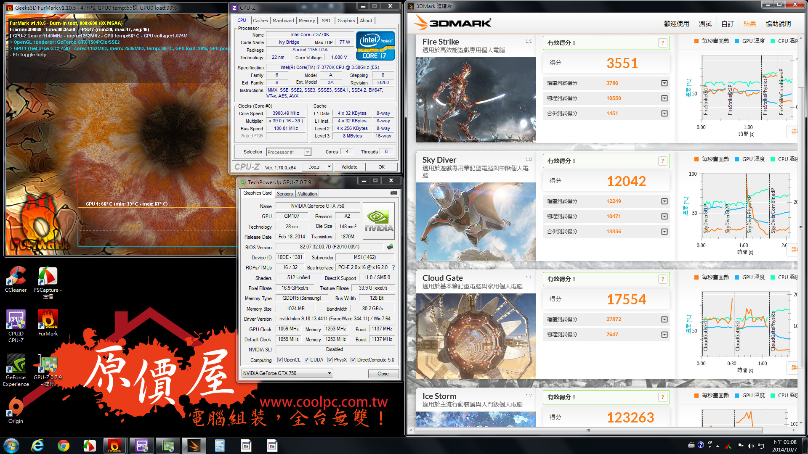The height and width of the screenshot is (454, 808).
Task: Click the Bus Interface question mark in GPU-Z
Action: [393, 267]
